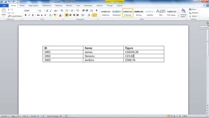Switch to Full Screen Reading view
This screenshot has height=118, width=209.
[x=171, y=116]
